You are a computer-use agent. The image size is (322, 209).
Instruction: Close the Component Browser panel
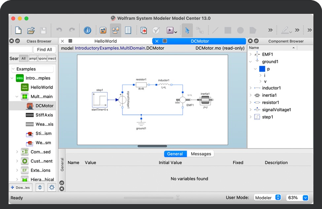coord(250,41)
